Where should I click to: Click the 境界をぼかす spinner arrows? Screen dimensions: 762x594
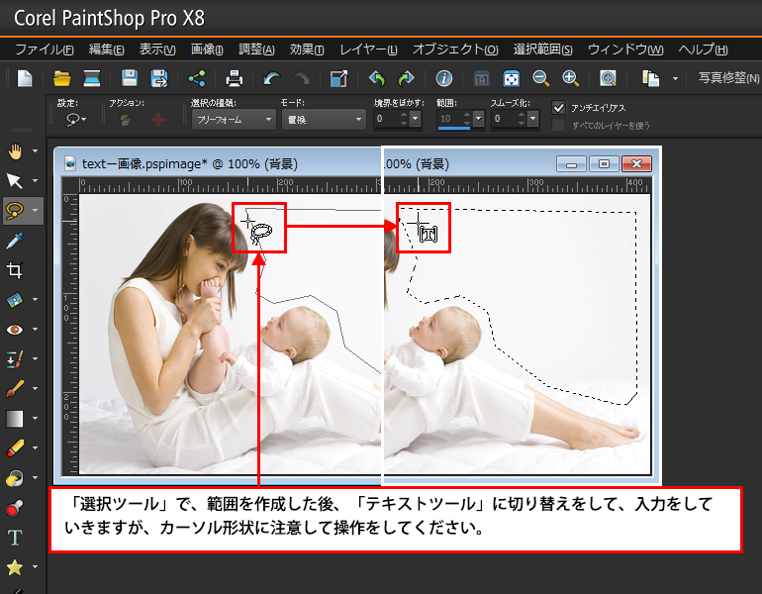point(404,119)
